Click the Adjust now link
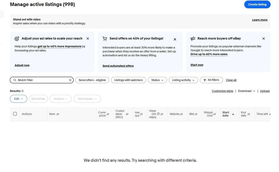Viewport: 279px width, 172px height. pos(22,65)
